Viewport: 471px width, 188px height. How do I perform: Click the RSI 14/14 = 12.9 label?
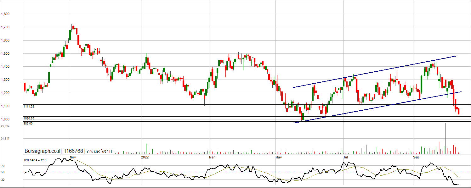pyautogui.click(x=35, y=160)
